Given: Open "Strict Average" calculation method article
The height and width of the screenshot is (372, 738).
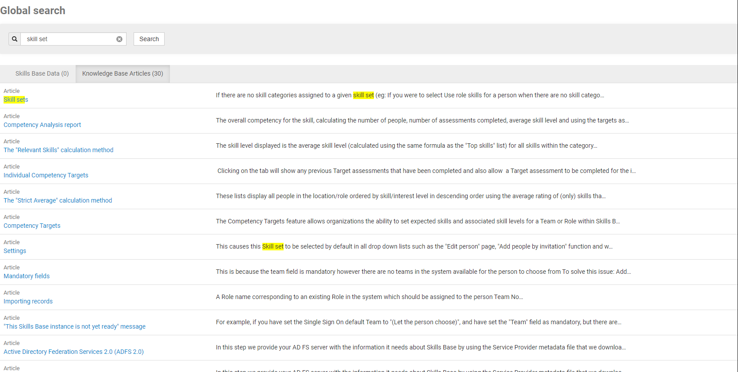Looking at the screenshot, I should click(58, 200).
